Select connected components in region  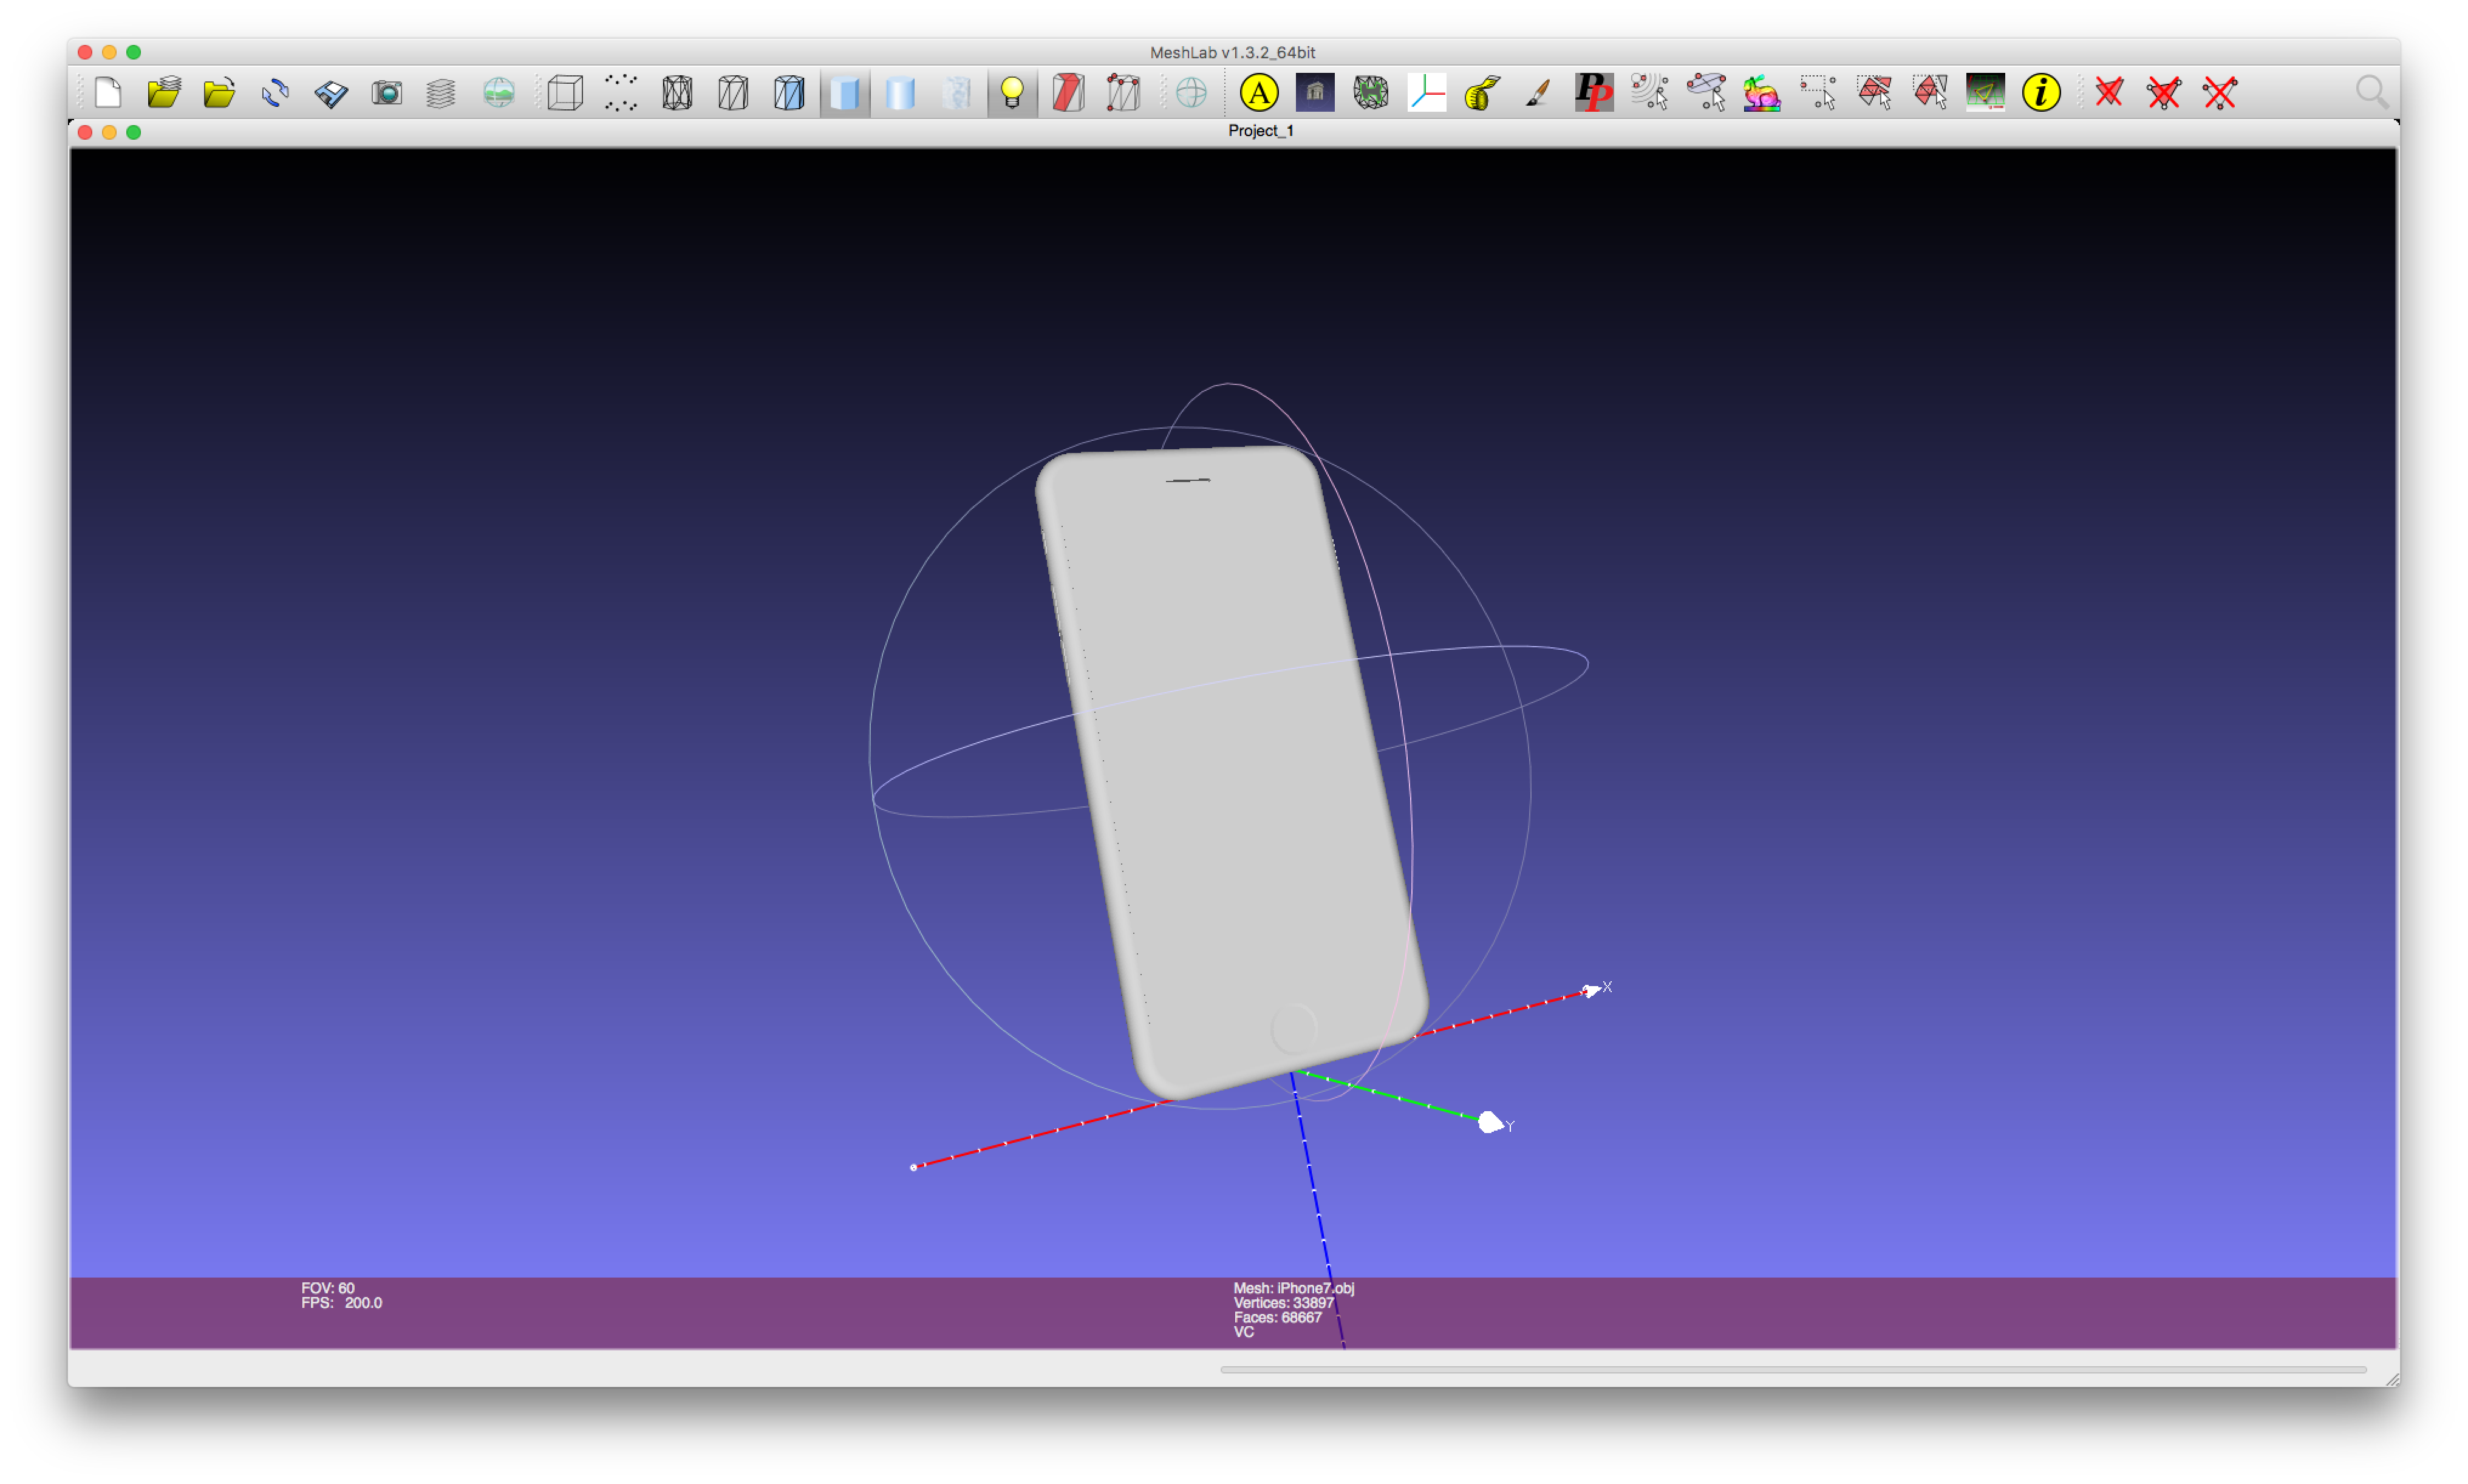[x=1930, y=93]
